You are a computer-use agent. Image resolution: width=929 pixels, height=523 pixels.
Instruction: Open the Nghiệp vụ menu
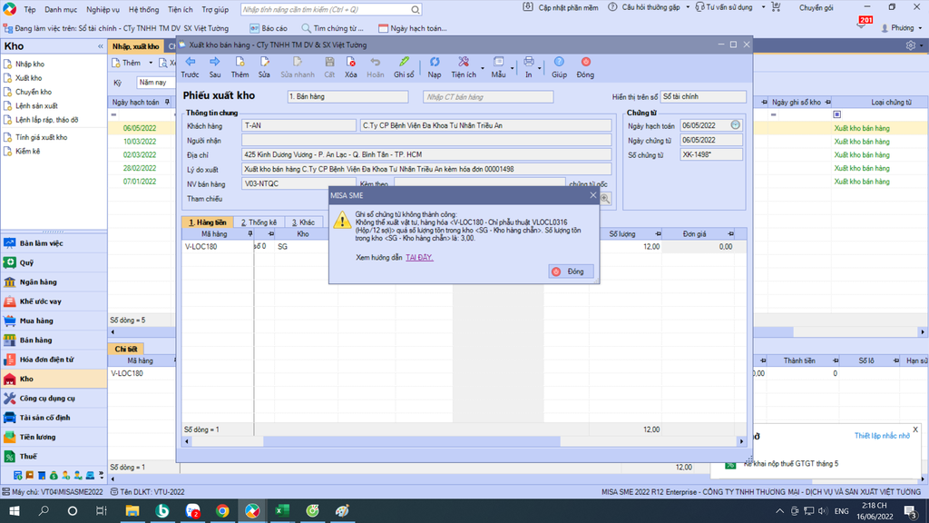(103, 9)
